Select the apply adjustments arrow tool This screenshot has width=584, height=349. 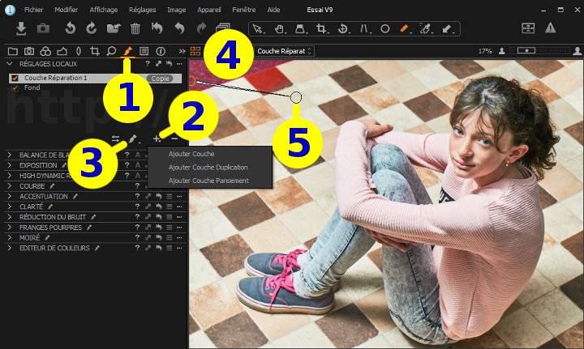(x=447, y=28)
